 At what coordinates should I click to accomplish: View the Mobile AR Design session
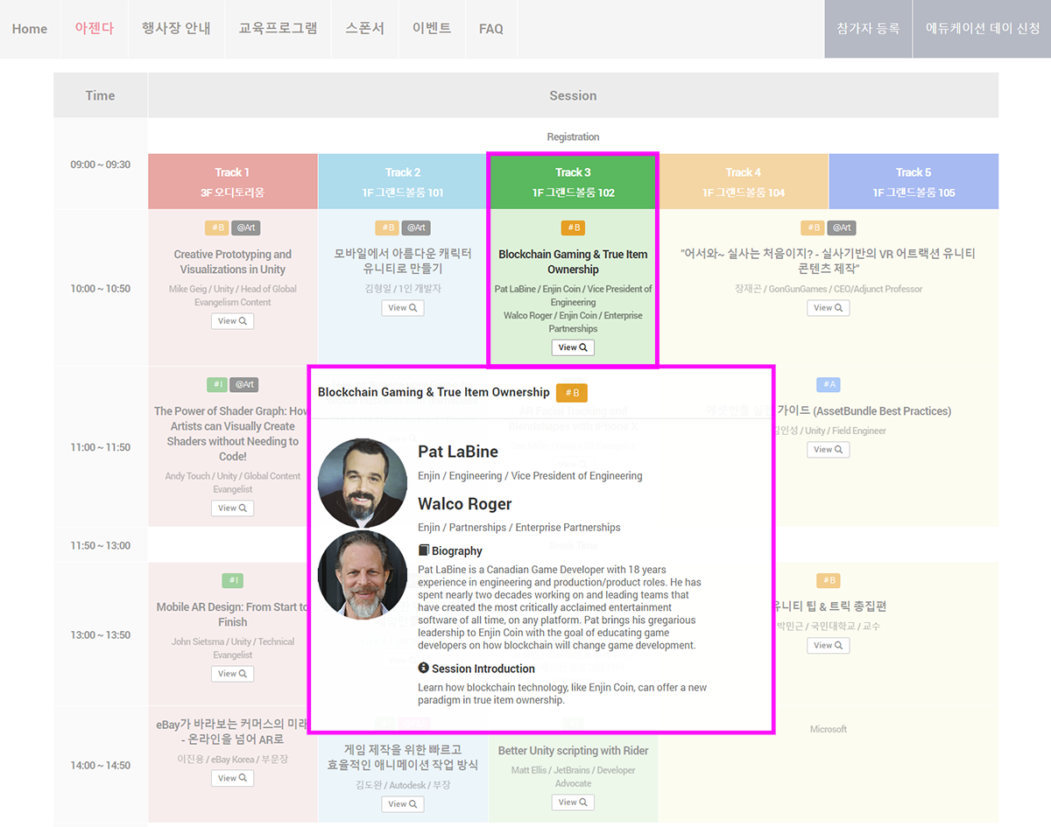point(232,674)
